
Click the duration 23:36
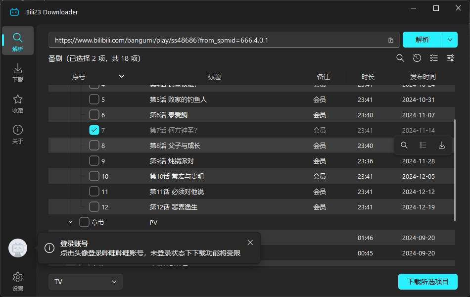[x=365, y=161]
